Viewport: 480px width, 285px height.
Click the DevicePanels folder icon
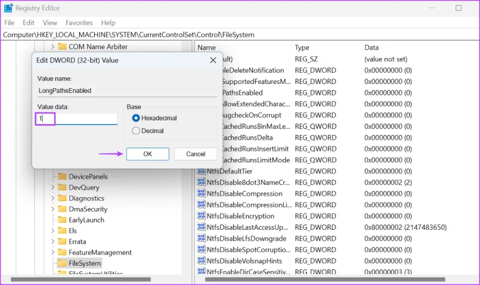(62, 176)
